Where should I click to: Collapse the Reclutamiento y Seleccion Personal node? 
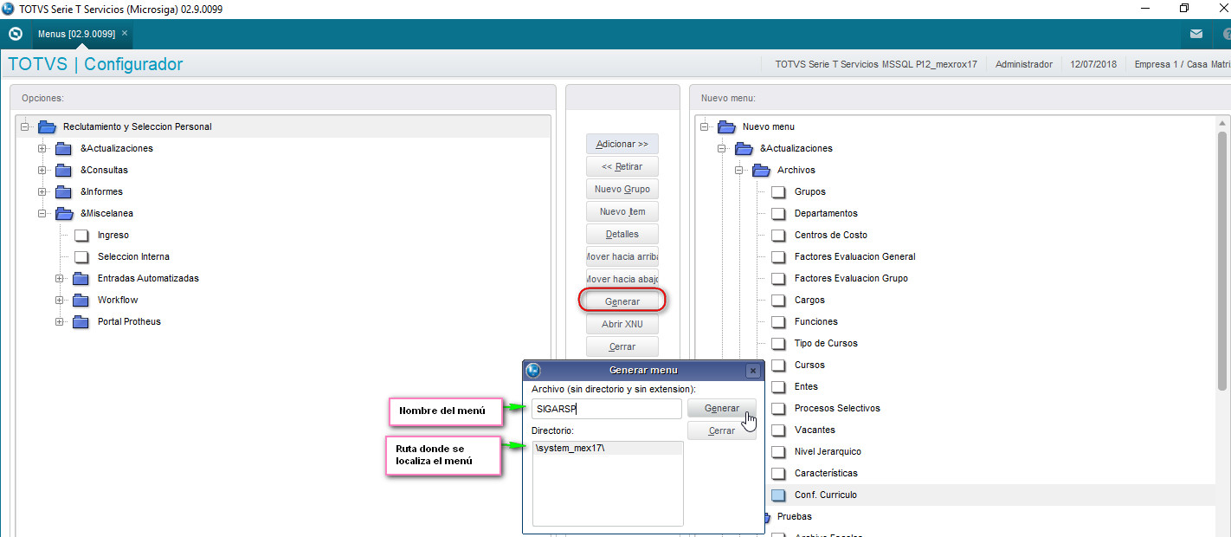[x=25, y=126]
